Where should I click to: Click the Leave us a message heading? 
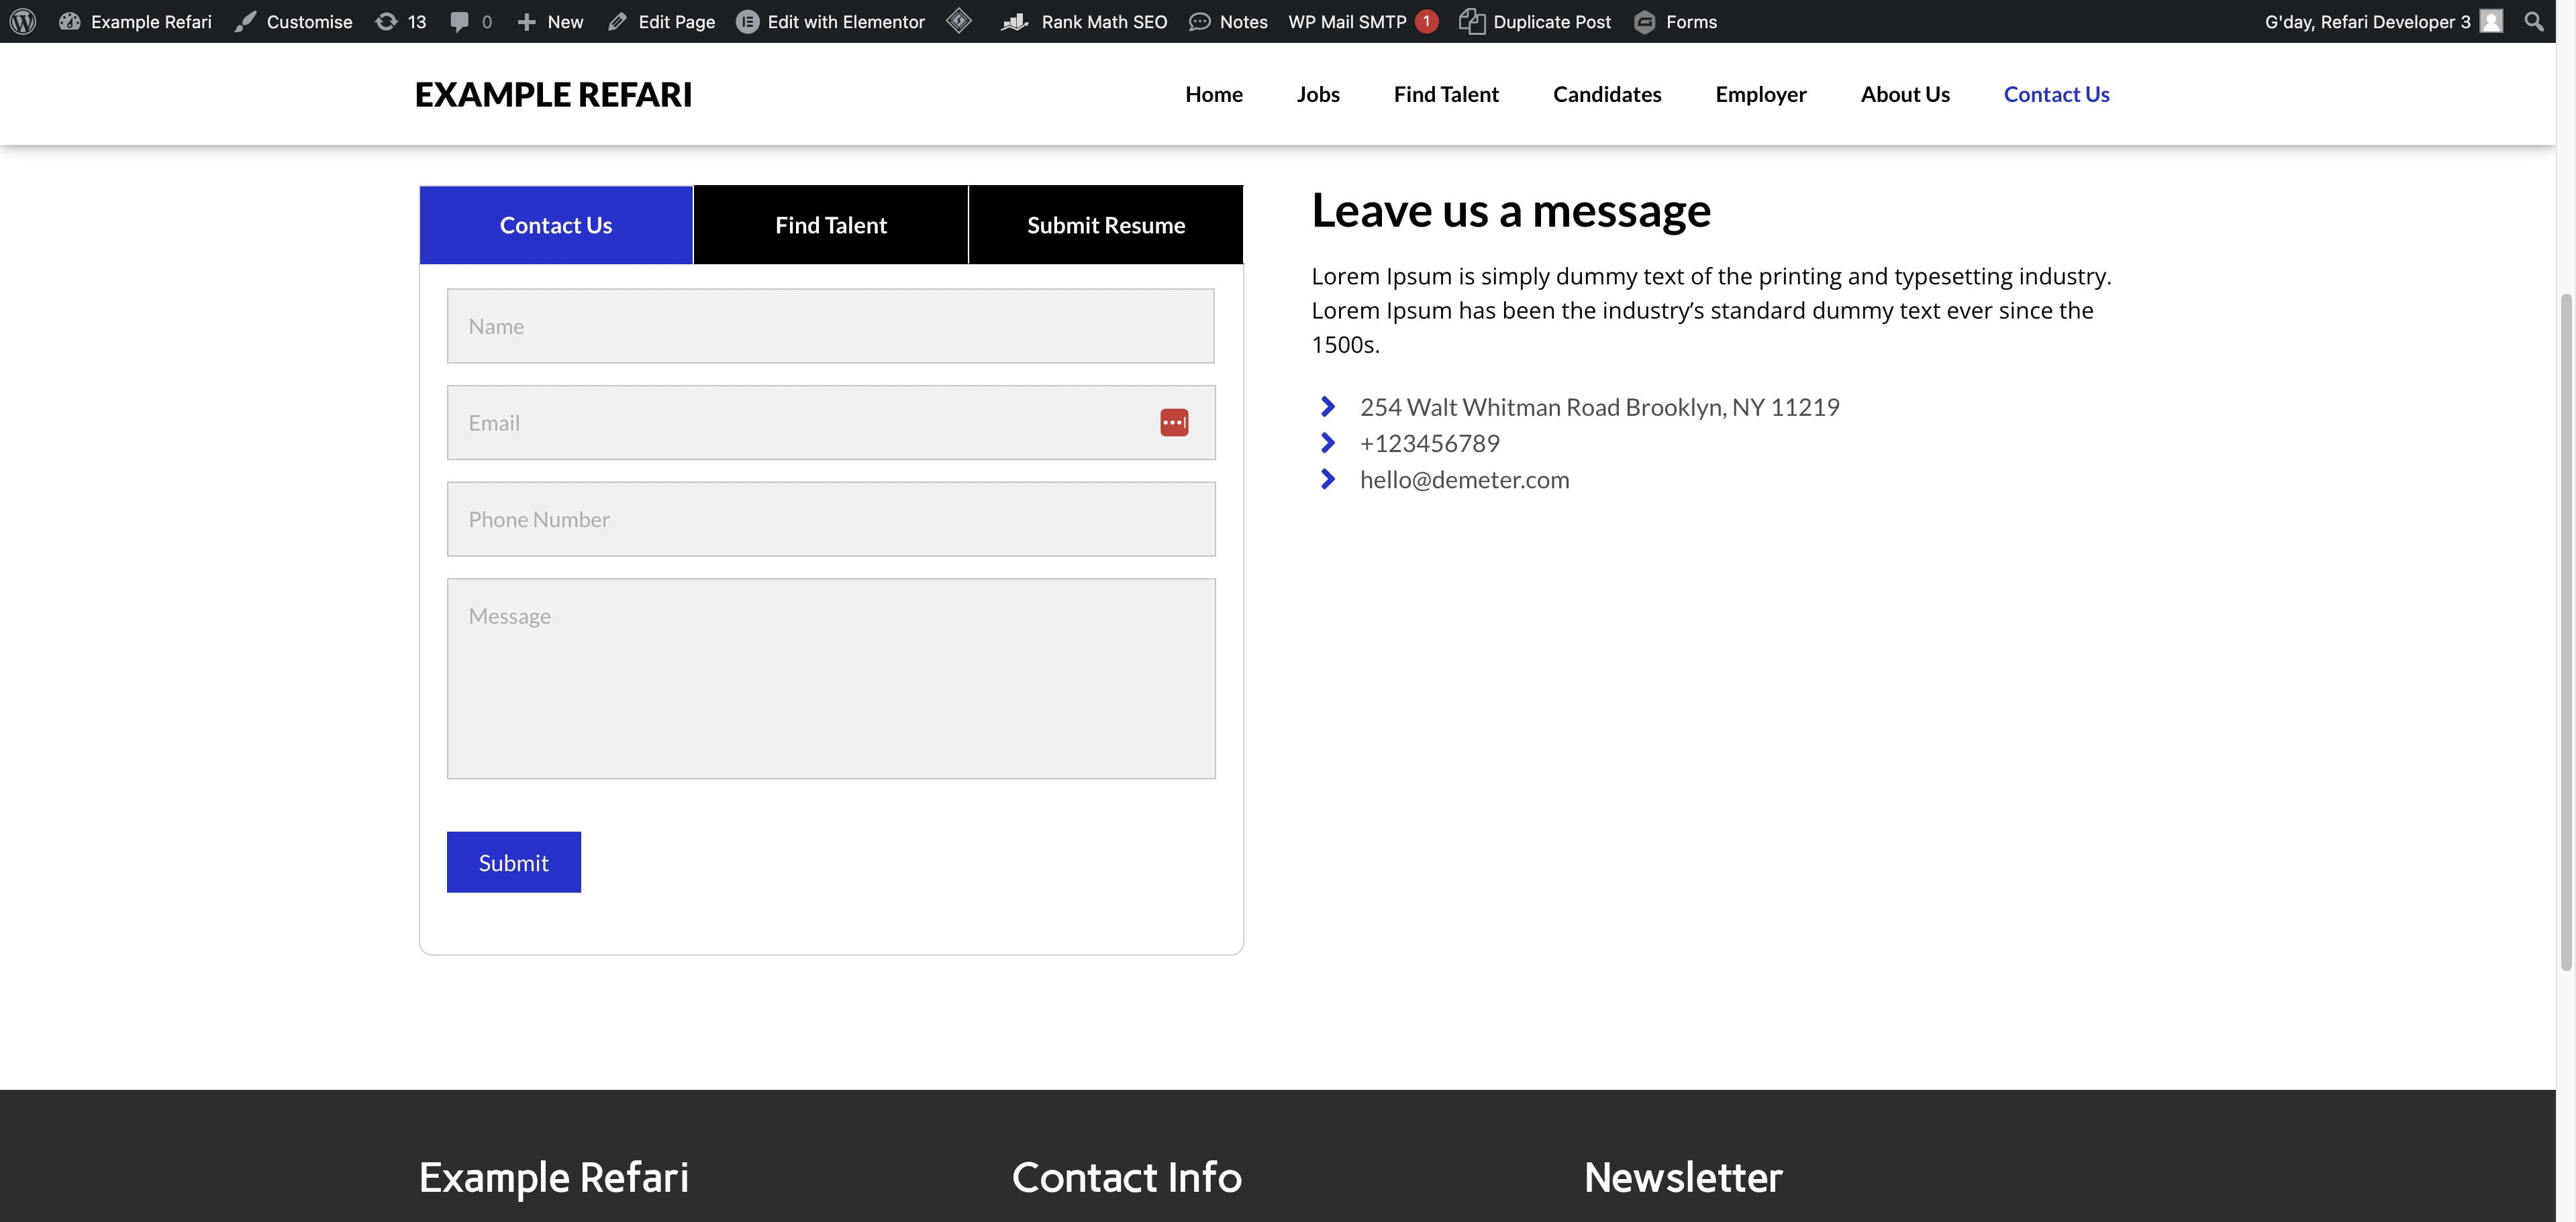[x=1511, y=211]
